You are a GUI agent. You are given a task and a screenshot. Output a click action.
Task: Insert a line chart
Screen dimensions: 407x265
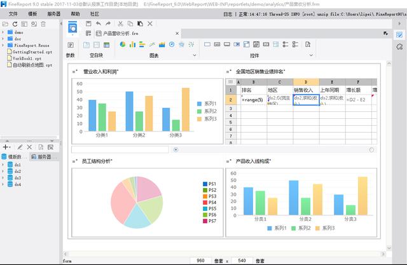coord(152,44)
